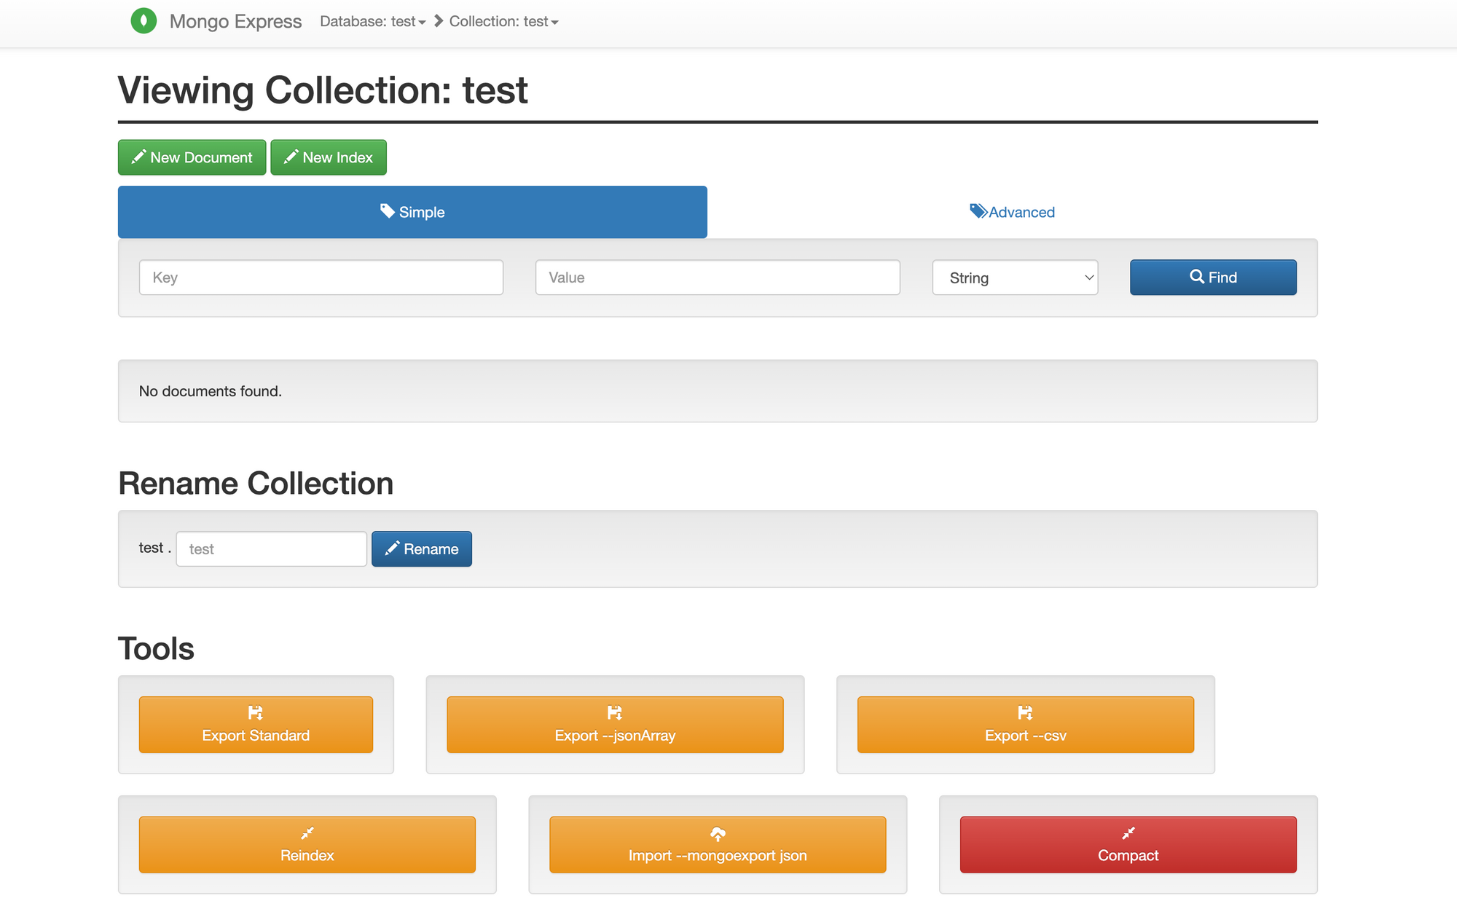Select the pencil icon on New Document
The height and width of the screenshot is (901, 1457).
[138, 157]
